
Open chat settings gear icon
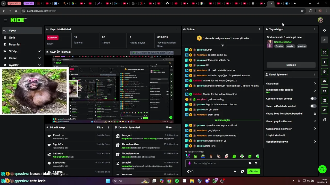click(x=235, y=171)
